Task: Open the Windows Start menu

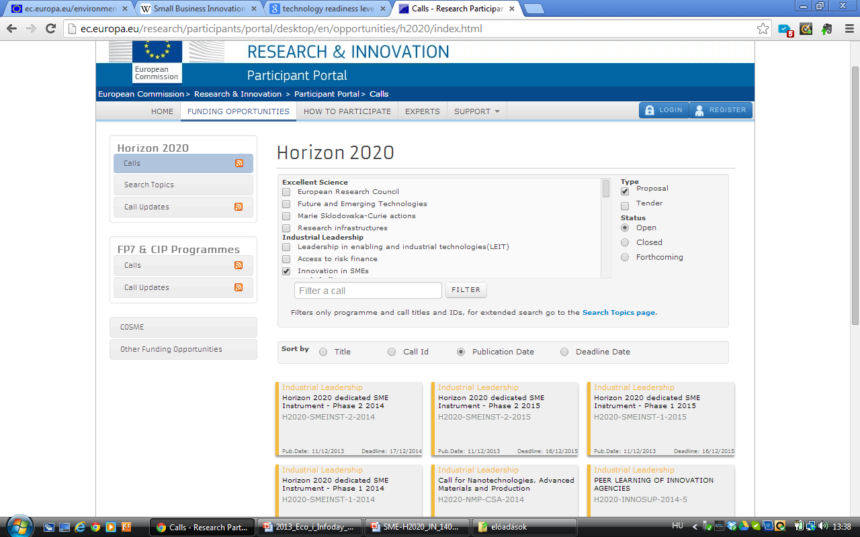Action: [x=19, y=526]
